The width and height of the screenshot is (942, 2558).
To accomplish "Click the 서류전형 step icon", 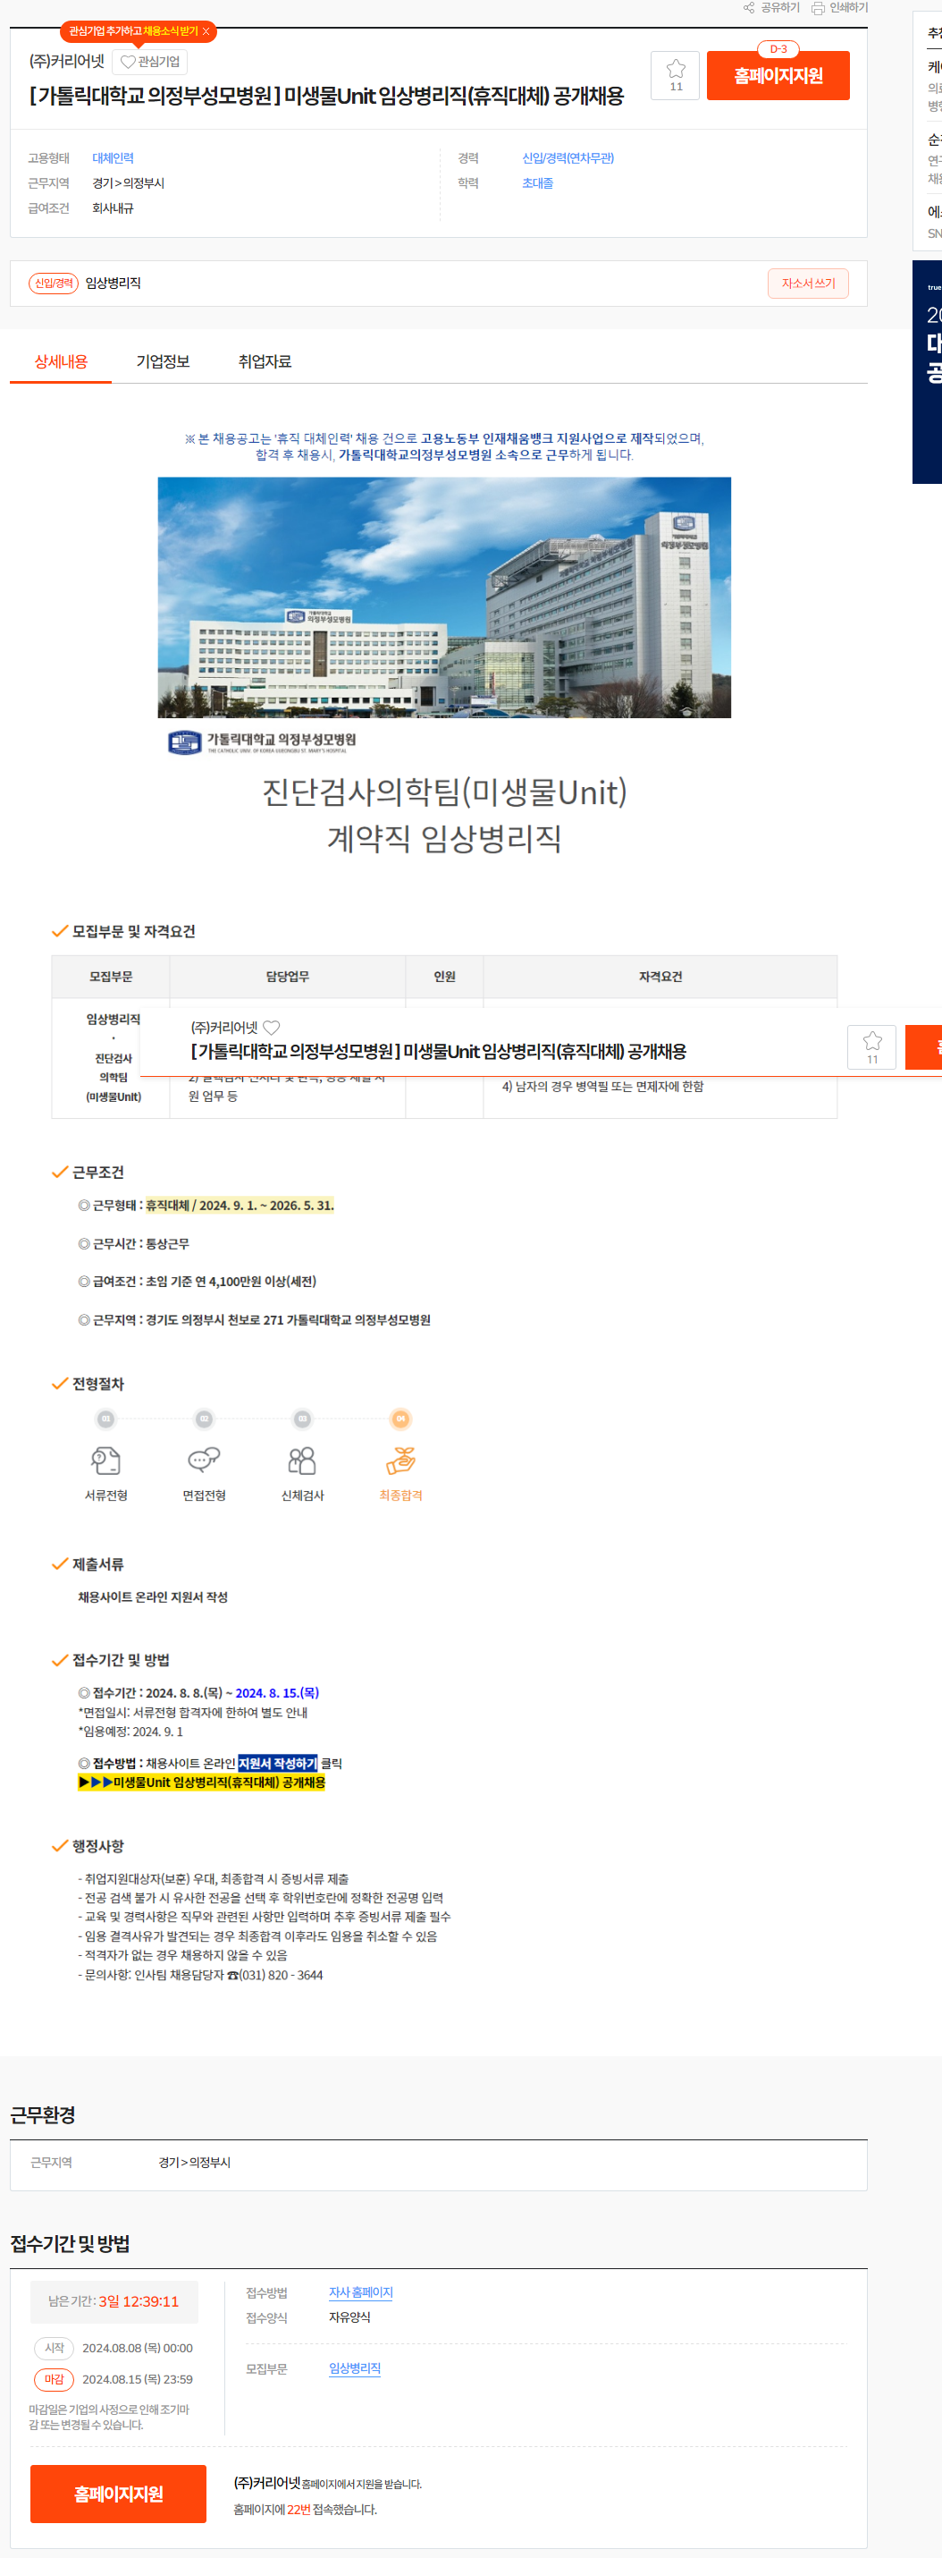I will (105, 1460).
